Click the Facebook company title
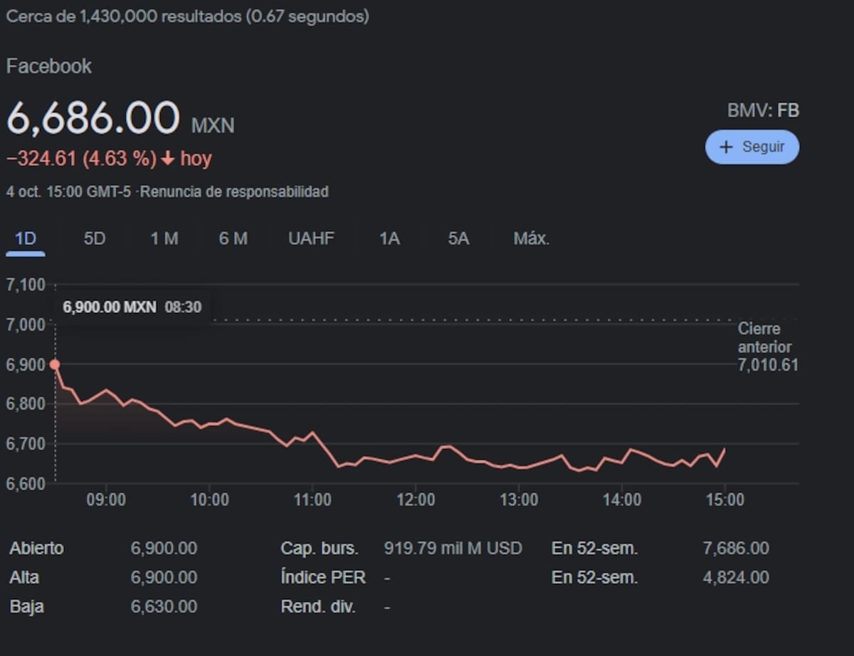This screenshot has width=854, height=656. coord(49,67)
